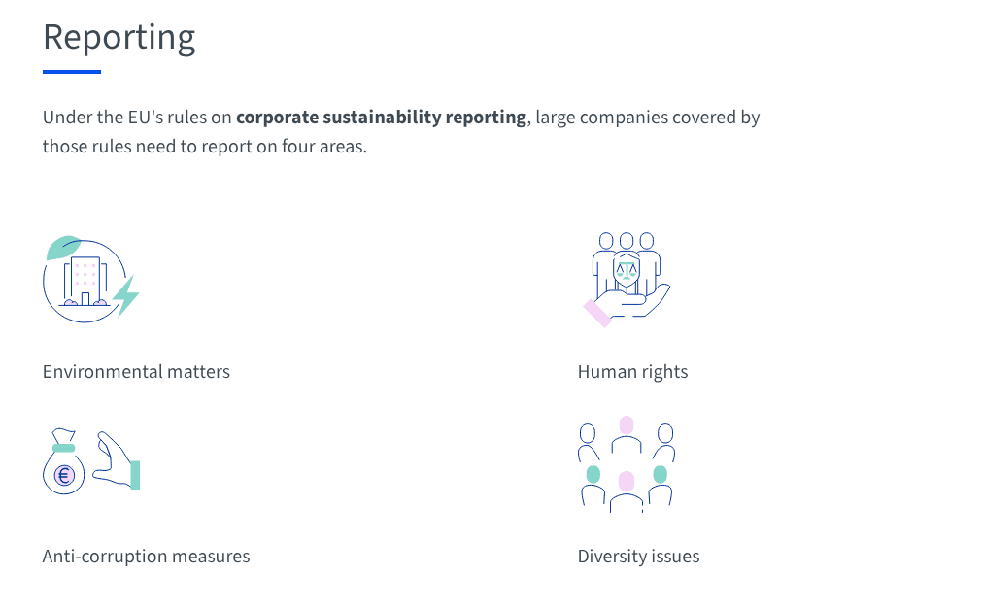Select the Environmental matters label

tap(136, 372)
